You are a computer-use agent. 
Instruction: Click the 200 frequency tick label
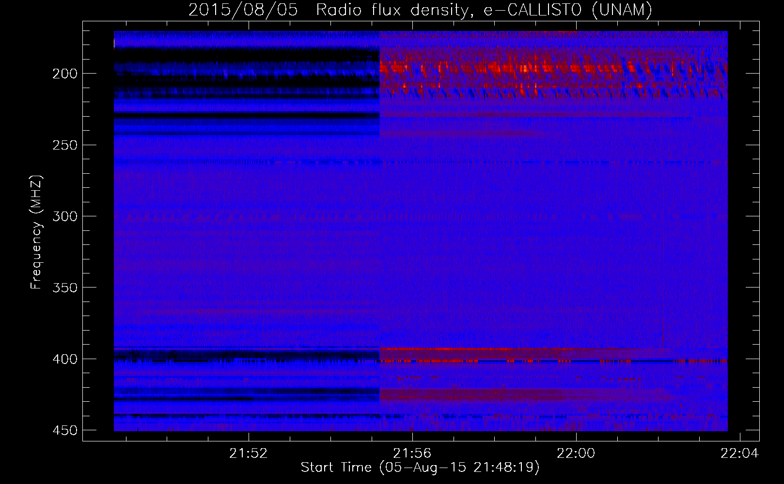(65, 74)
